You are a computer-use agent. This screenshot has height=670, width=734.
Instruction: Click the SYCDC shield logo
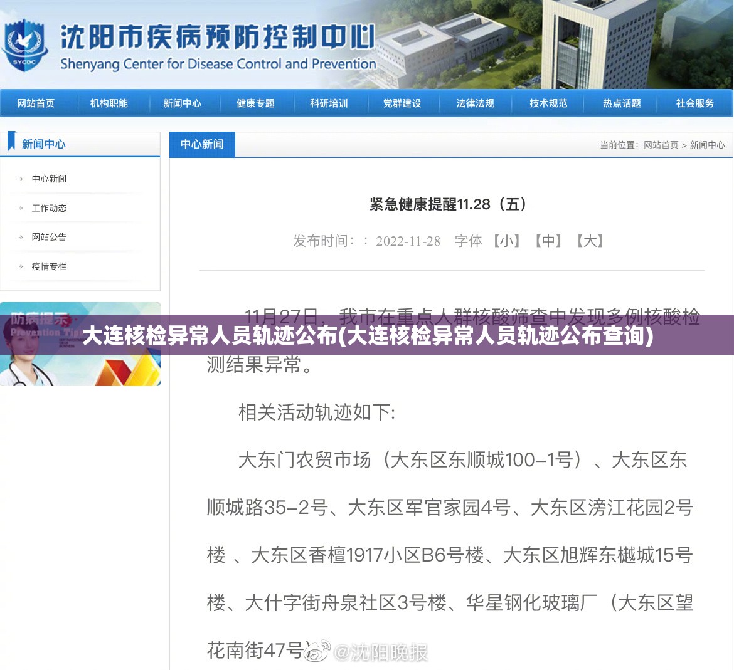pos(24,44)
